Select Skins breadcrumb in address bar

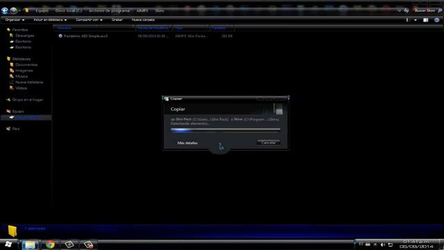click(x=160, y=10)
